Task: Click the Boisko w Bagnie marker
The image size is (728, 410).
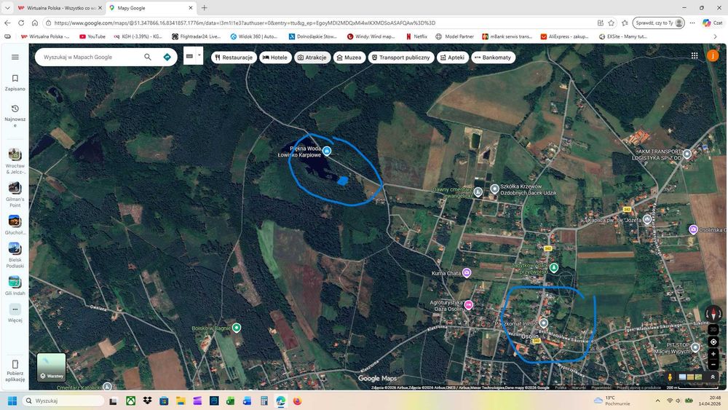Action: point(237,328)
